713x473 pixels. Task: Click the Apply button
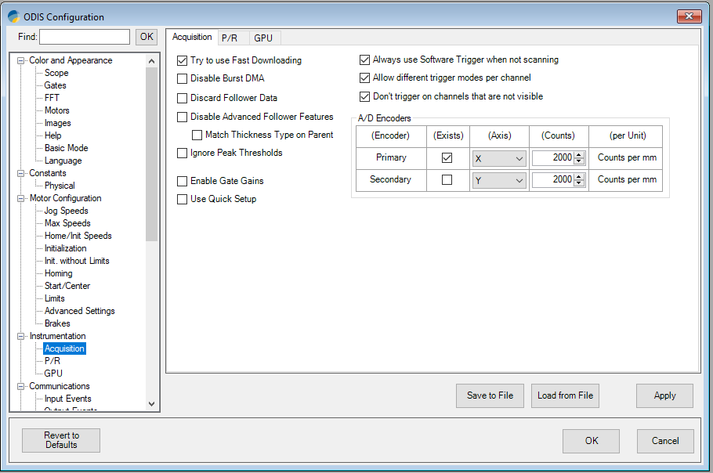[x=664, y=395]
